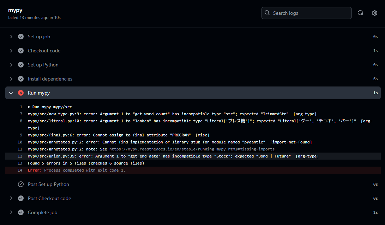385x225 pixels.
Task: Click the refresh logs icon
Action: click(360, 13)
